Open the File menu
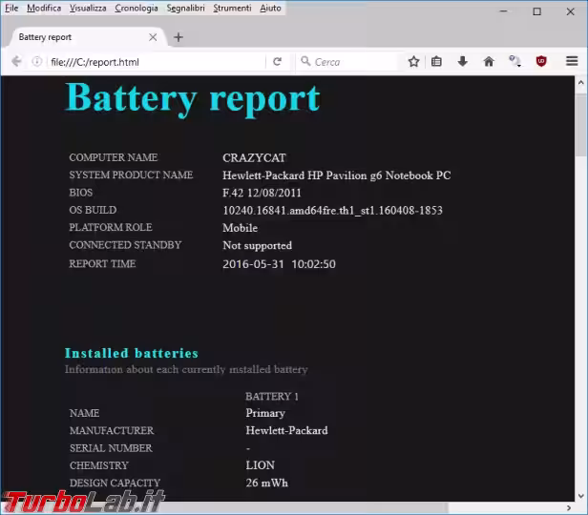Viewport: 588px width, 515px height. tap(11, 8)
